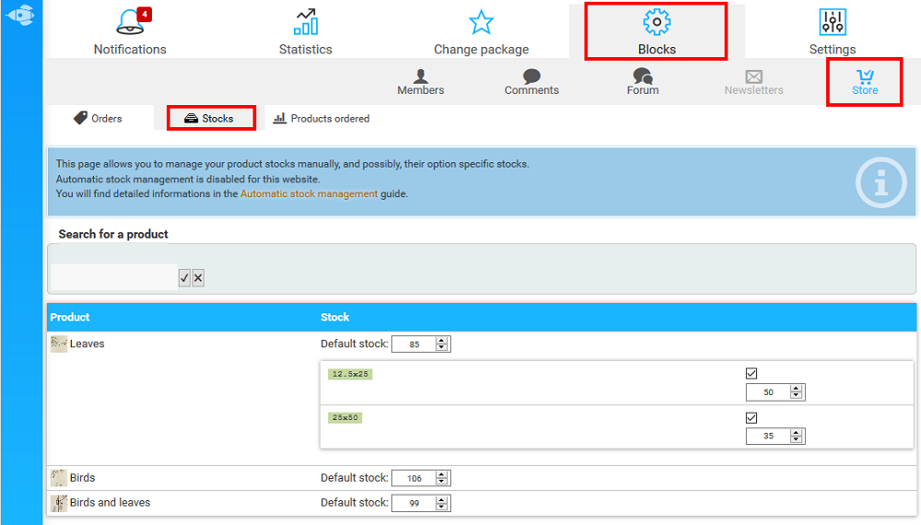
Task: Switch to Products ordered tab
Action: click(321, 118)
